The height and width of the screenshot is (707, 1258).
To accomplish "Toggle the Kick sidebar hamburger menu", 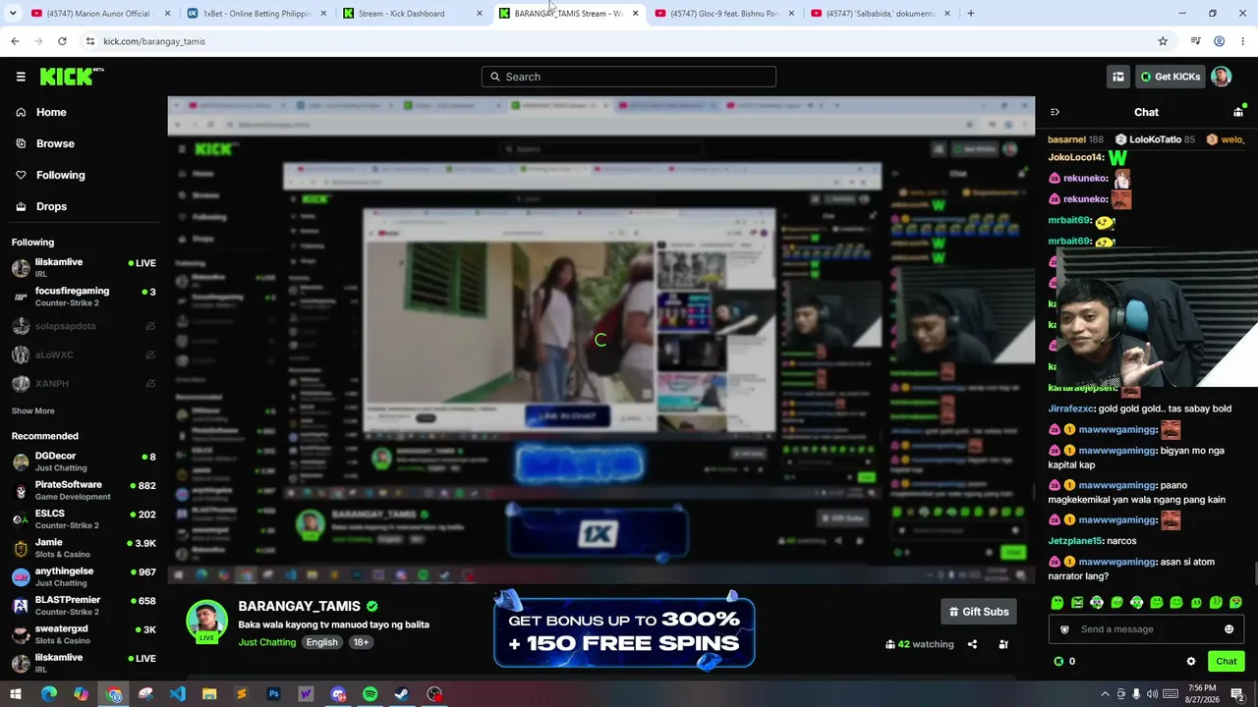I will coord(21,77).
